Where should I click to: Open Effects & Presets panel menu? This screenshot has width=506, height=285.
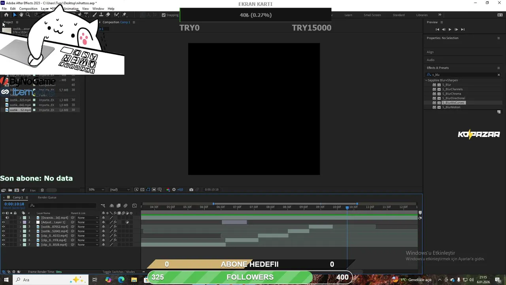point(498,68)
